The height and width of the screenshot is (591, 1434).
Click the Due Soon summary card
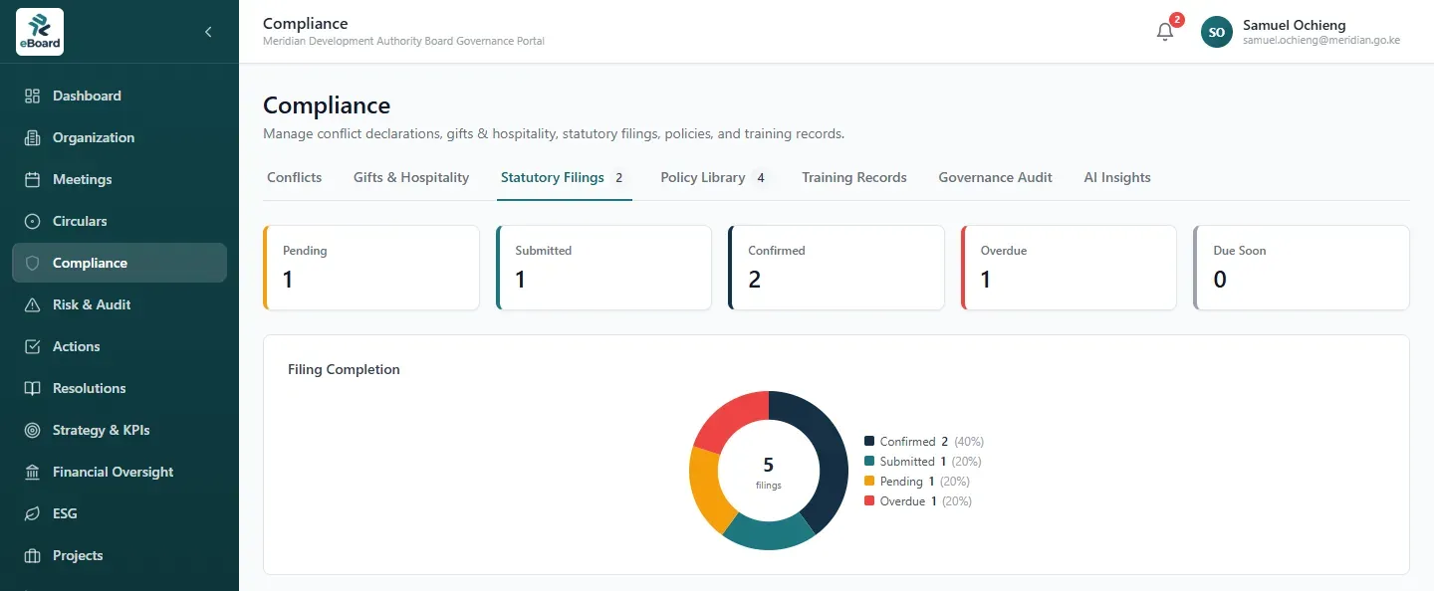[1302, 268]
